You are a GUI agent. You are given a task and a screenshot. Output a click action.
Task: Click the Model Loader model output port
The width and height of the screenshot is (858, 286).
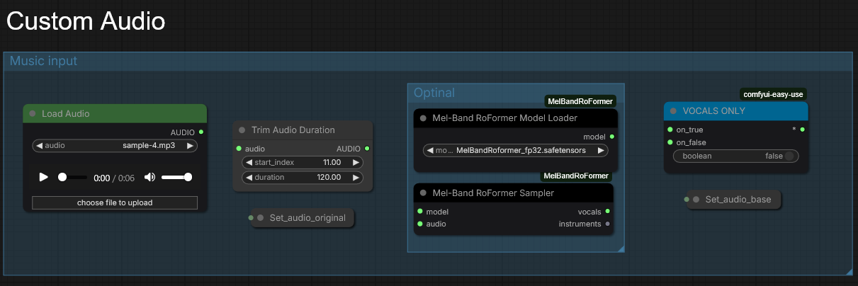click(x=612, y=137)
